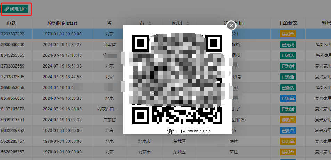The image size is (331, 160).
Task: Click time 2024-07-19 16:47:56
Action: (x=62, y=77)
